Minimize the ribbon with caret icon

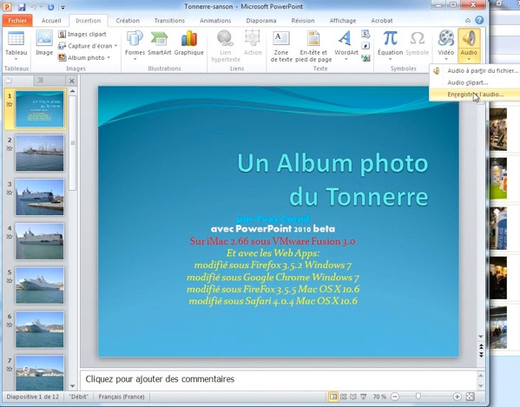point(468,21)
